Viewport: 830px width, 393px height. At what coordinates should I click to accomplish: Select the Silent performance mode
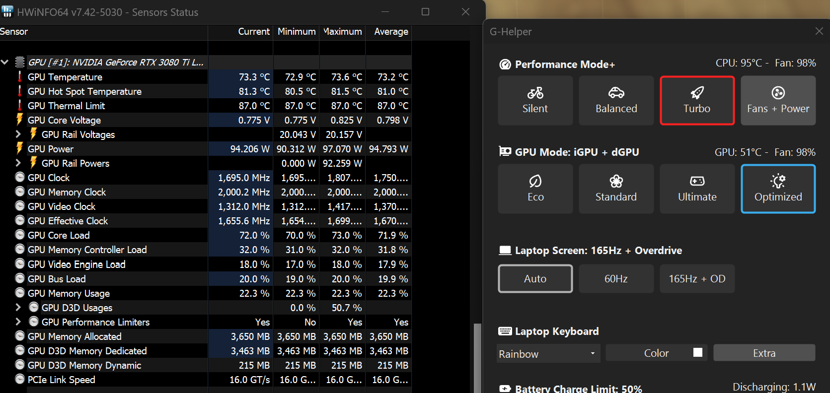(x=535, y=100)
